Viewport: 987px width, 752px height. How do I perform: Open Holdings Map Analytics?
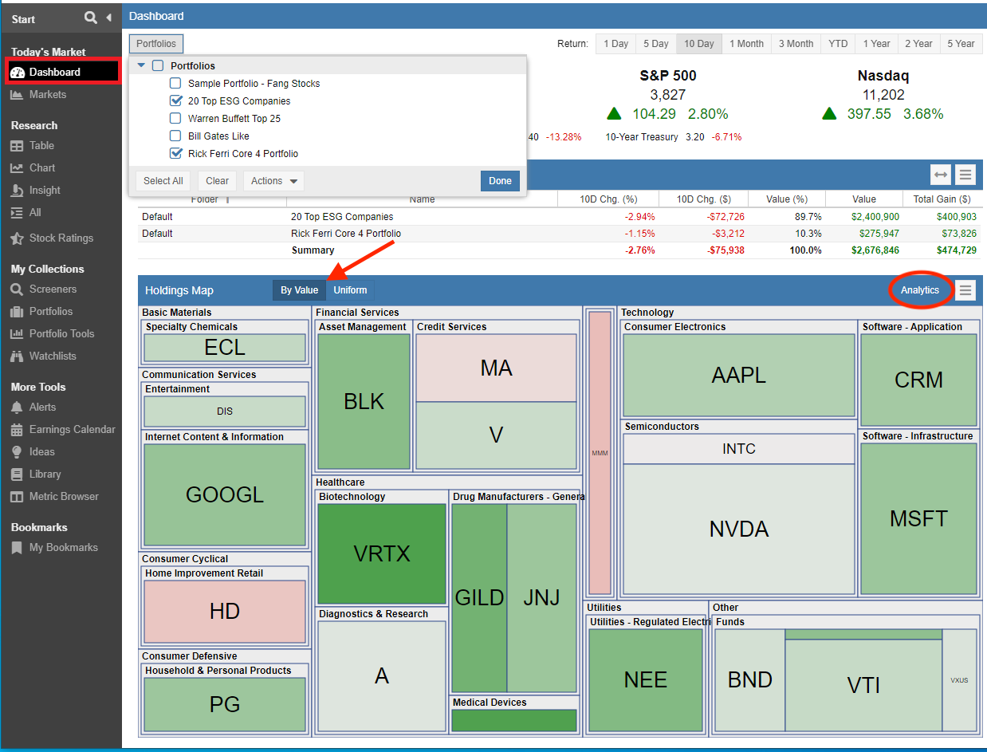[920, 290]
